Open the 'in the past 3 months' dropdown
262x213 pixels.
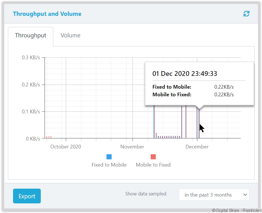point(214,195)
